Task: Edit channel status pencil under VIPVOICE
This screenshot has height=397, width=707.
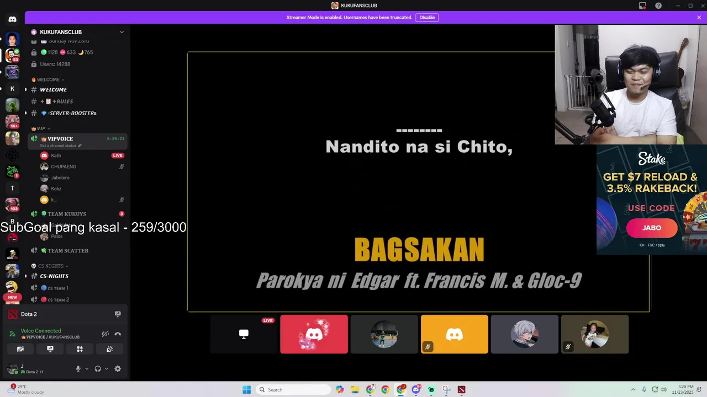Action: pyautogui.click(x=80, y=146)
